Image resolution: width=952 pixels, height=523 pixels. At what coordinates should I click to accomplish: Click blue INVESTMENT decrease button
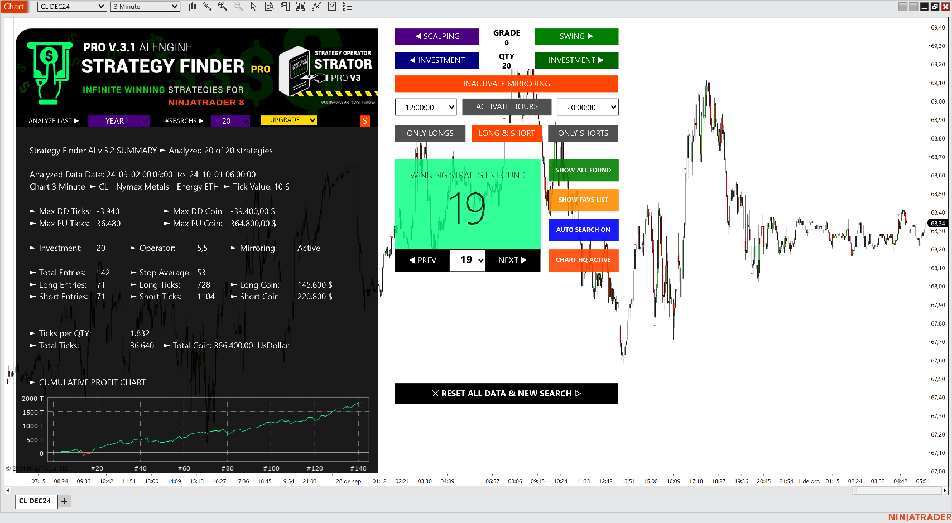point(437,60)
